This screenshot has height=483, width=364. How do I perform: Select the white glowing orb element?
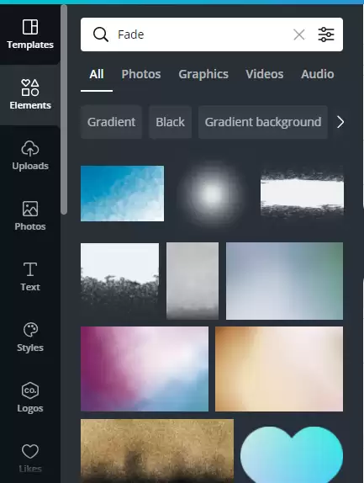[212, 194]
